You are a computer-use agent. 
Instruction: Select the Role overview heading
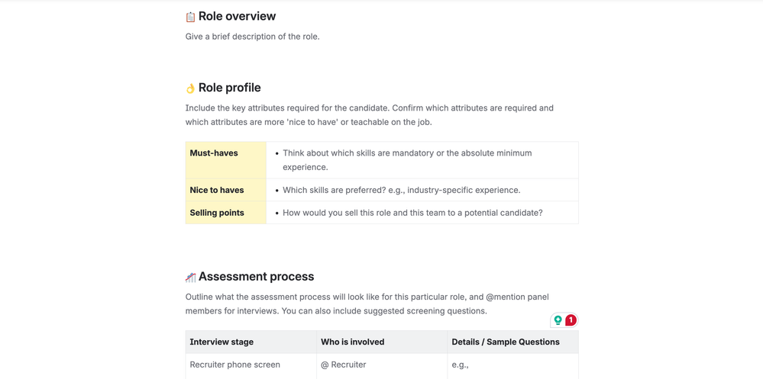(237, 16)
